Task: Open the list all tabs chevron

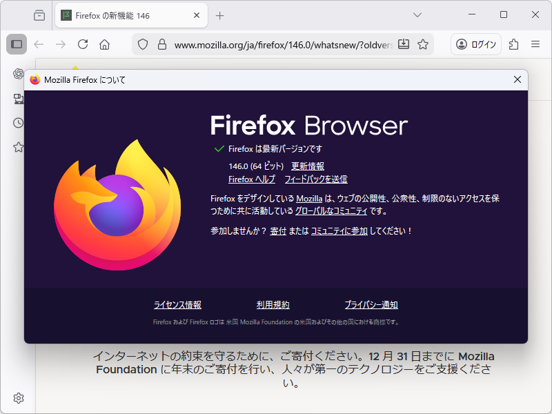Action: pos(417,15)
